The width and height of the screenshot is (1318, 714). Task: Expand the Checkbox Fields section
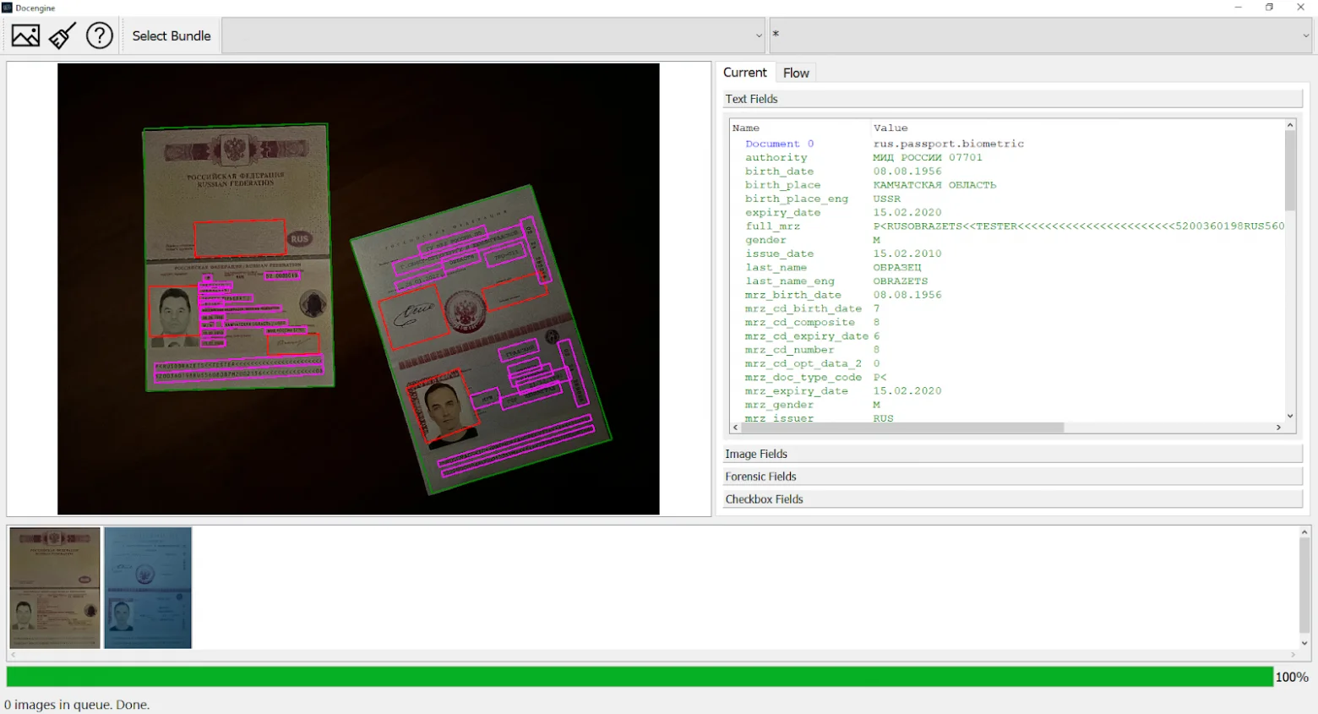(1013, 499)
